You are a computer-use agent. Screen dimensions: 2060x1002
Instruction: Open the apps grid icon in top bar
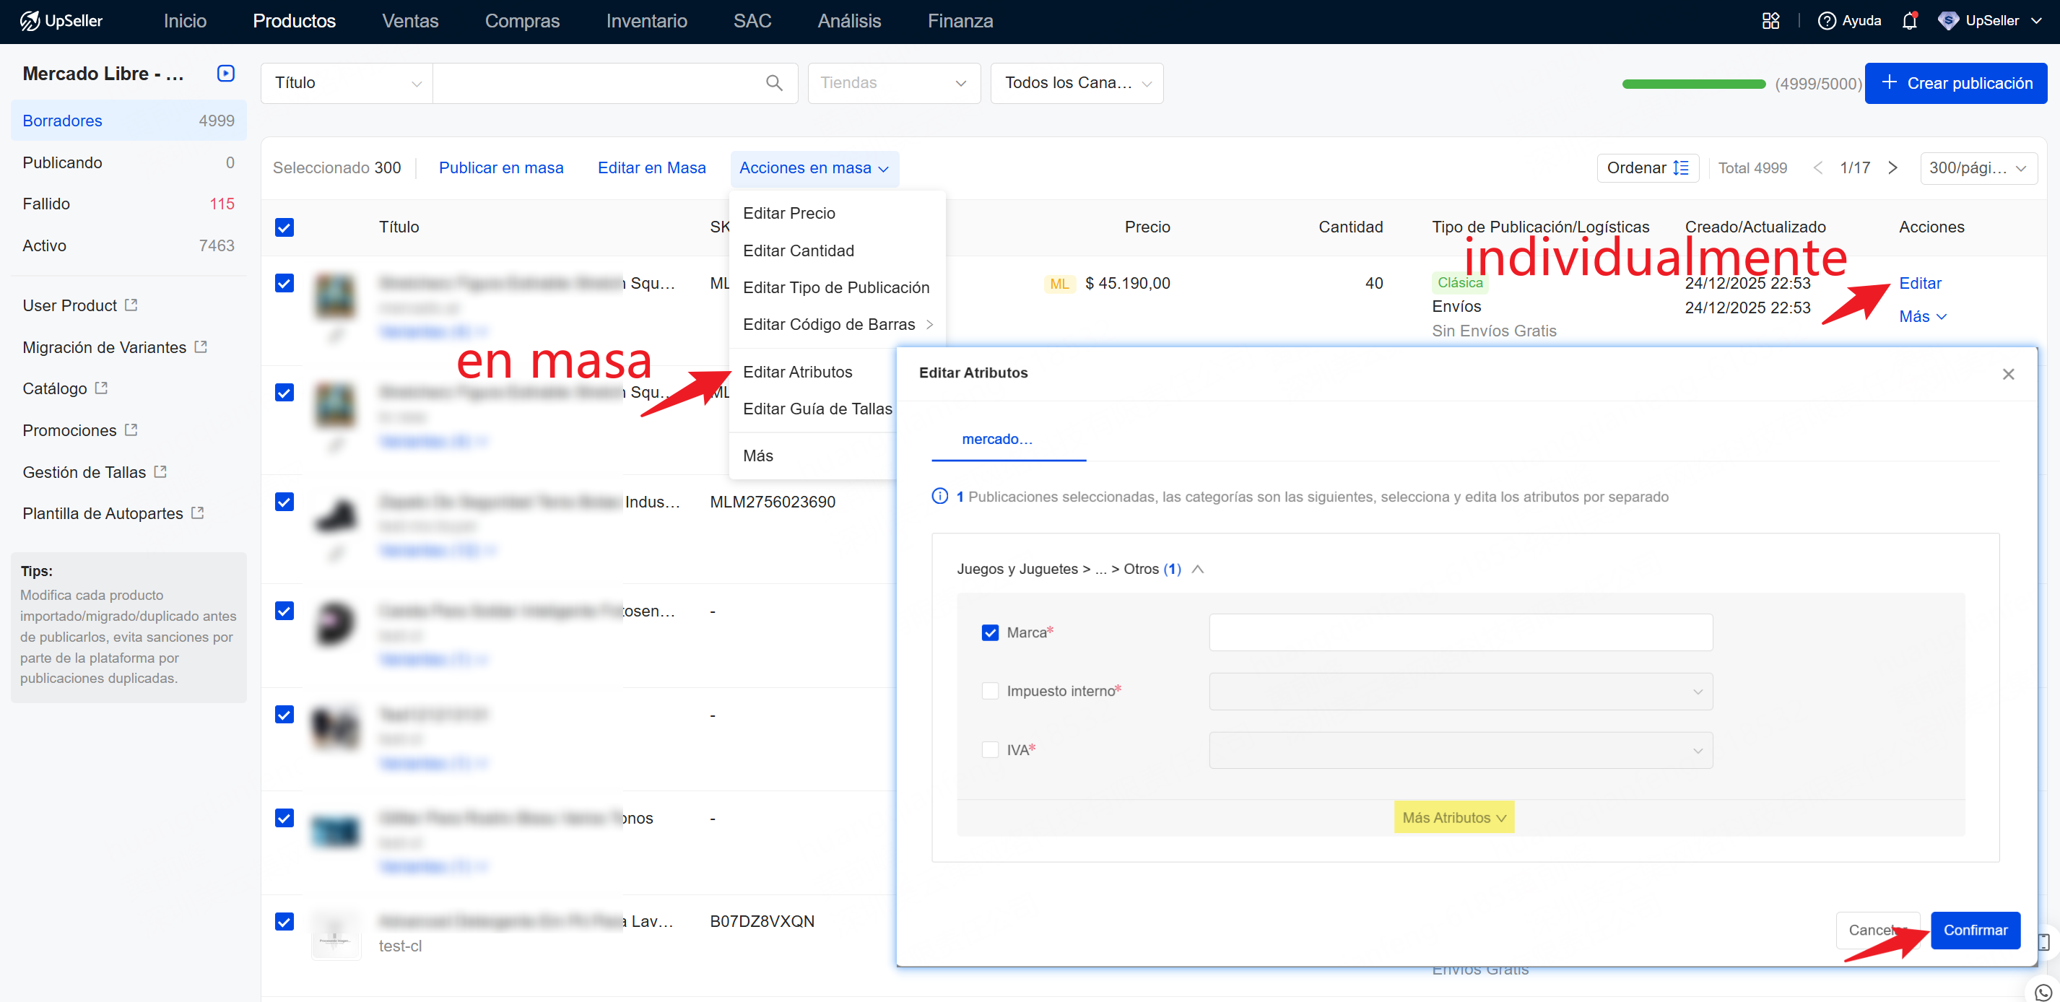pyautogui.click(x=1770, y=21)
